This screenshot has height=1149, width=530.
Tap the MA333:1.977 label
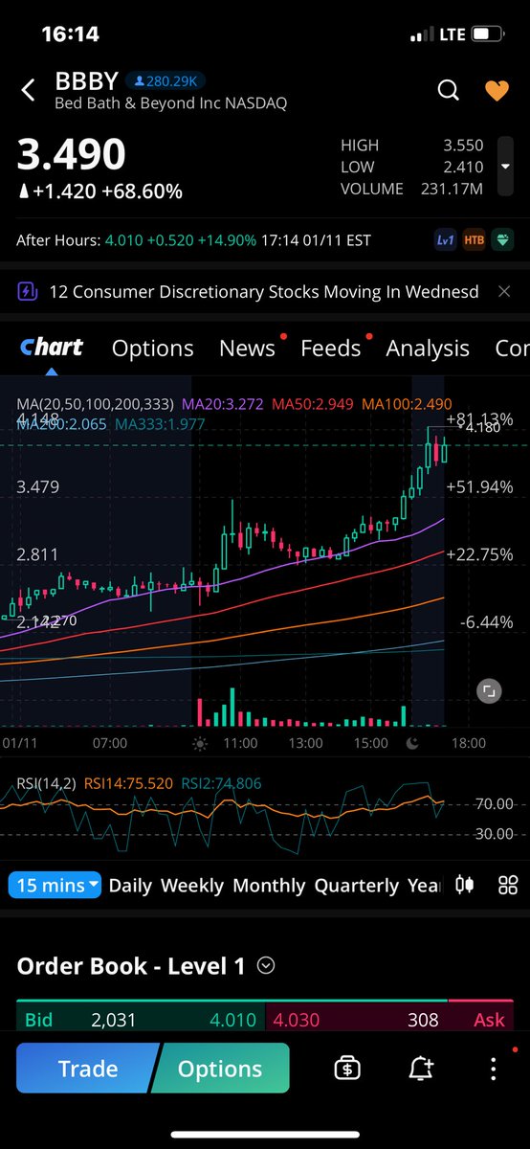click(161, 424)
